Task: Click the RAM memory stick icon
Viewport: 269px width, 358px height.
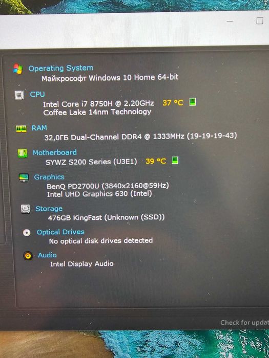Action: tap(22, 129)
